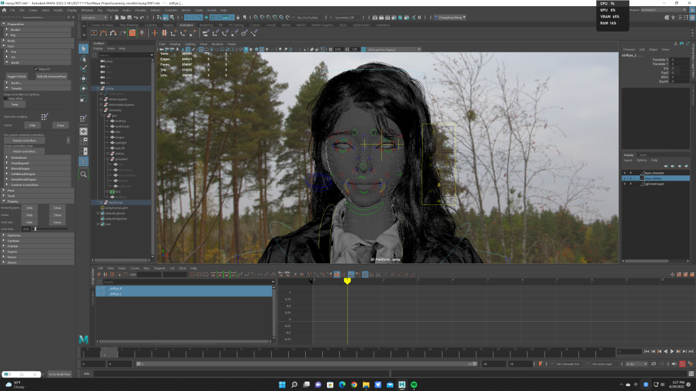Image resolution: width=696 pixels, height=391 pixels.
Task: Select the arrow Select tool in toolbox
Action: pos(84,48)
